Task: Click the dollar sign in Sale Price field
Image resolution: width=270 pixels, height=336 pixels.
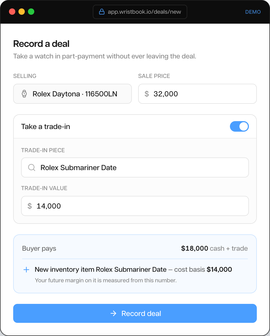Action: click(x=147, y=94)
